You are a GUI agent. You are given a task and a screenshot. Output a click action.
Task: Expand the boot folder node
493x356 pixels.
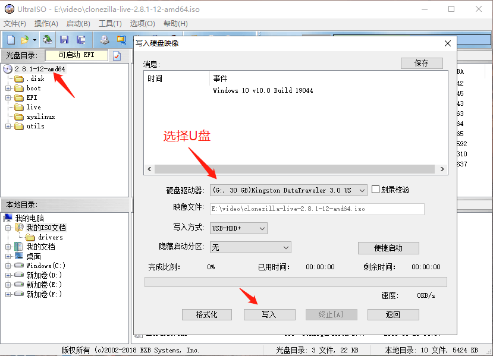tap(8, 89)
